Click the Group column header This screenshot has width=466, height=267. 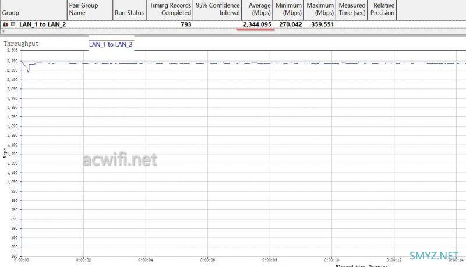pos(10,12)
